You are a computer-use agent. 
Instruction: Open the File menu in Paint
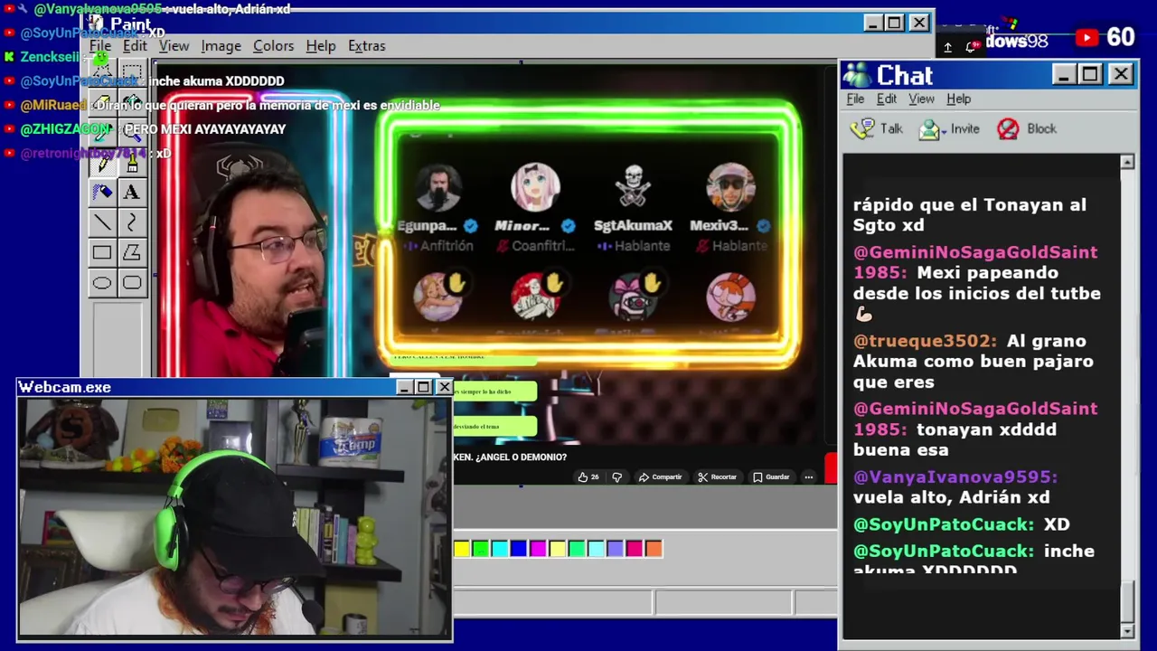coord(100,46)
